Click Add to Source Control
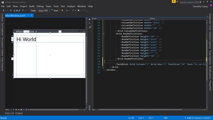213x120 pixels. coord(198,118)
